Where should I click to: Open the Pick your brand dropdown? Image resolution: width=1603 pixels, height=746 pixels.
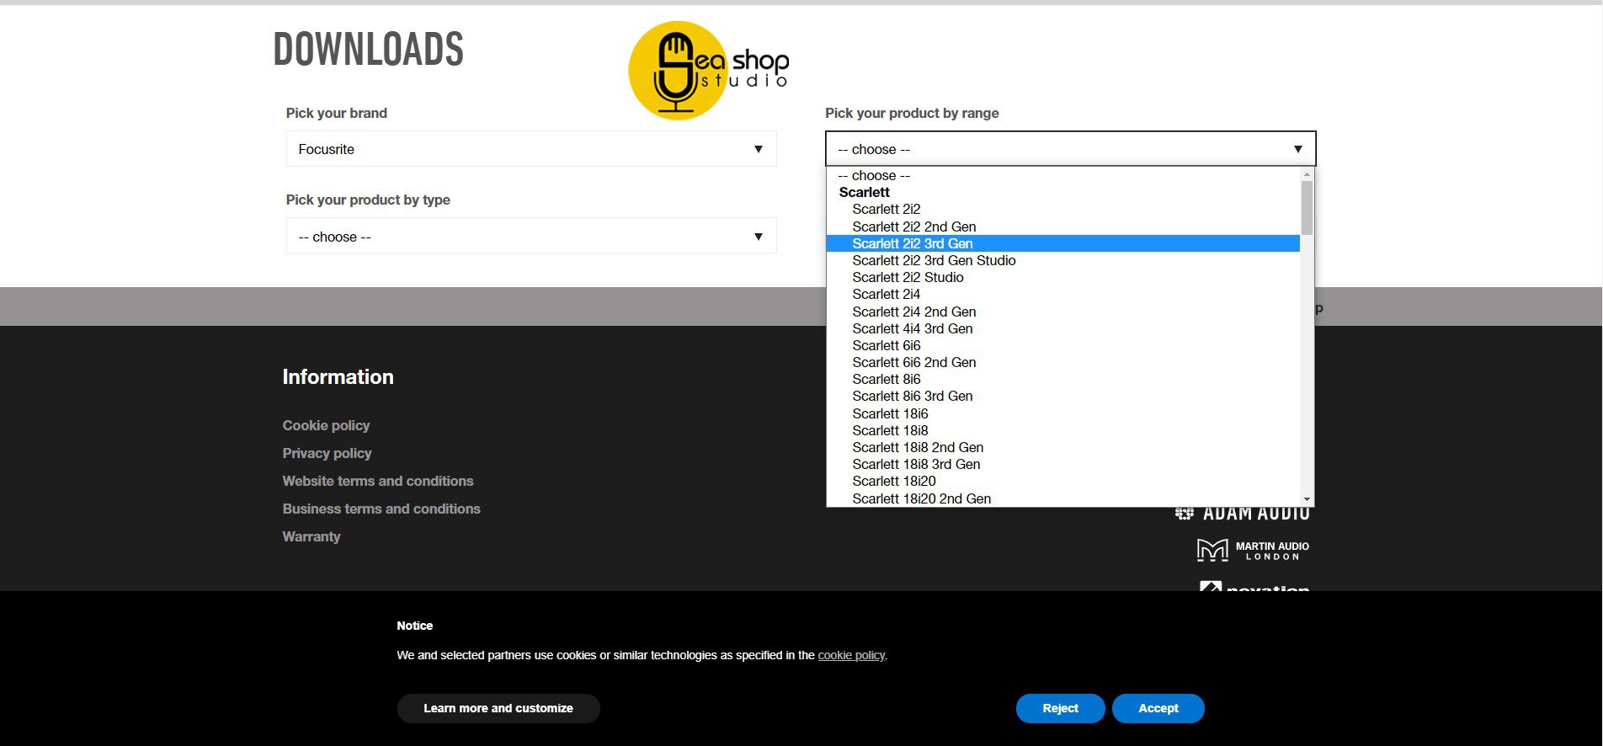tap(531, 149)
